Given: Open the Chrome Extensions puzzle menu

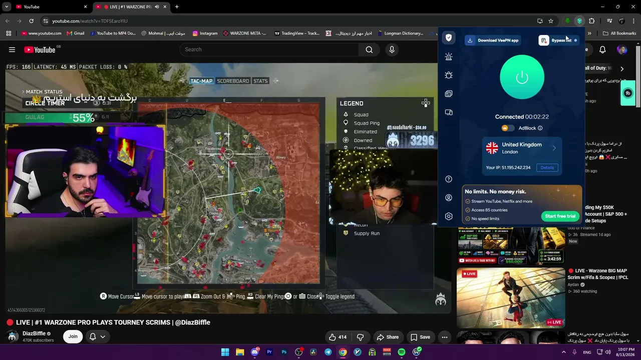Looking at the screenshot, I should (591, 21).
